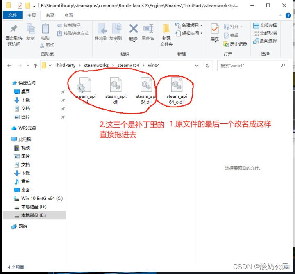
Task: Click New folder (新建文件夹) icon
Action: [166, 29]
